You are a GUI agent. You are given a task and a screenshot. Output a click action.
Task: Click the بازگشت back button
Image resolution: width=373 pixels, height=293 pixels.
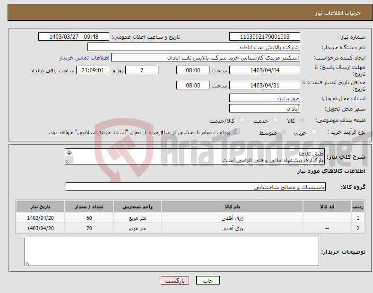pyautogui.click(x=175, y=280)
